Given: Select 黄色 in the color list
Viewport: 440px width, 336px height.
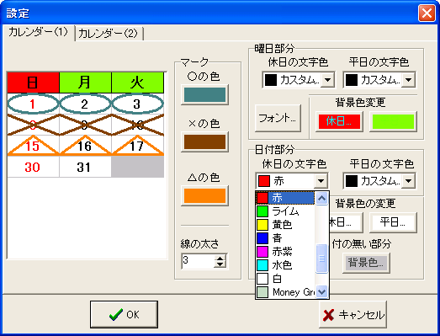Looking at the screenshot, I should point(285,225).
